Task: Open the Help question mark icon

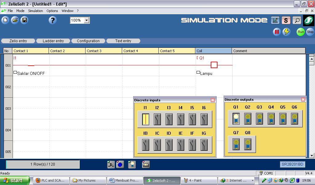Action: tap(52, 20)
